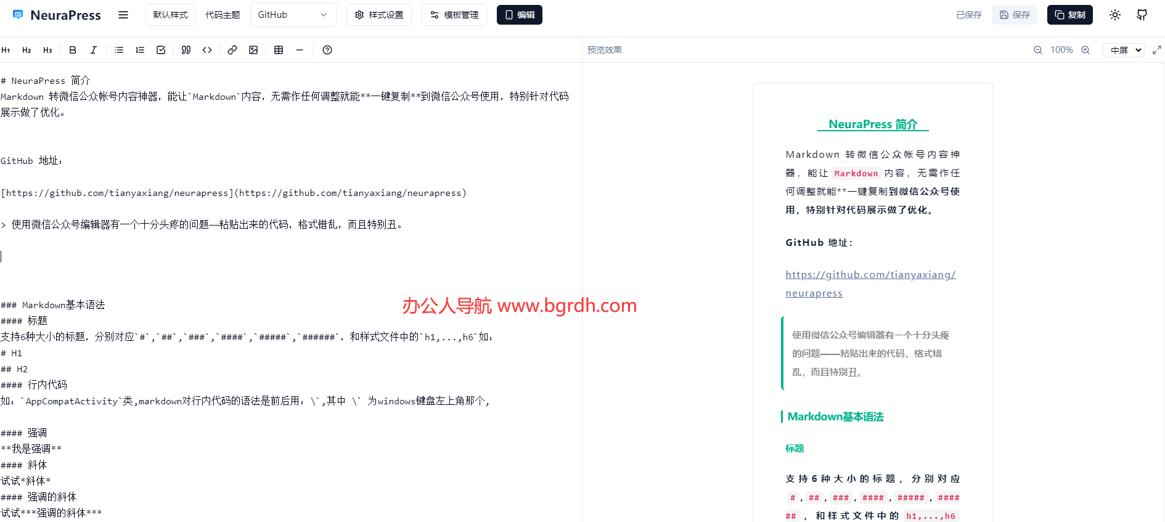
Task: Insert an image using the image icon
Action: tap(253, 50)
